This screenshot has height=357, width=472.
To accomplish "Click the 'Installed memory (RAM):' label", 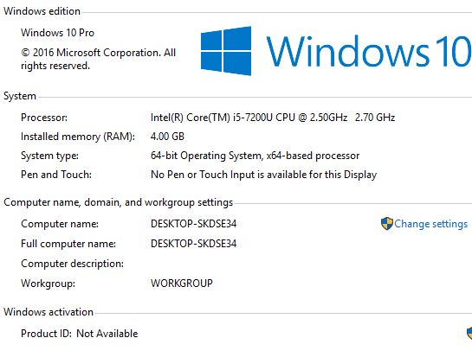I will point(78,137).
